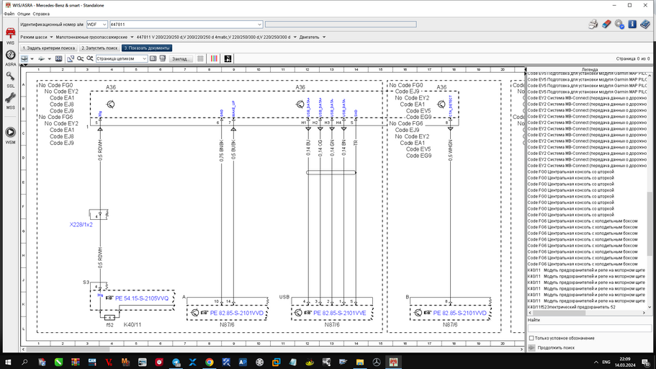Click the X228/1x2 connector link

[81, 225]
